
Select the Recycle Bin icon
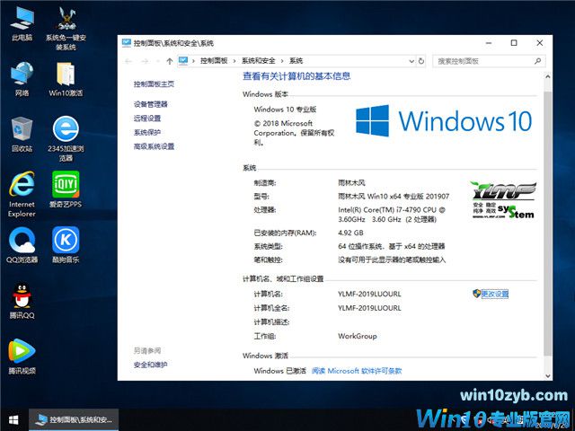click(x=22, y=134)
